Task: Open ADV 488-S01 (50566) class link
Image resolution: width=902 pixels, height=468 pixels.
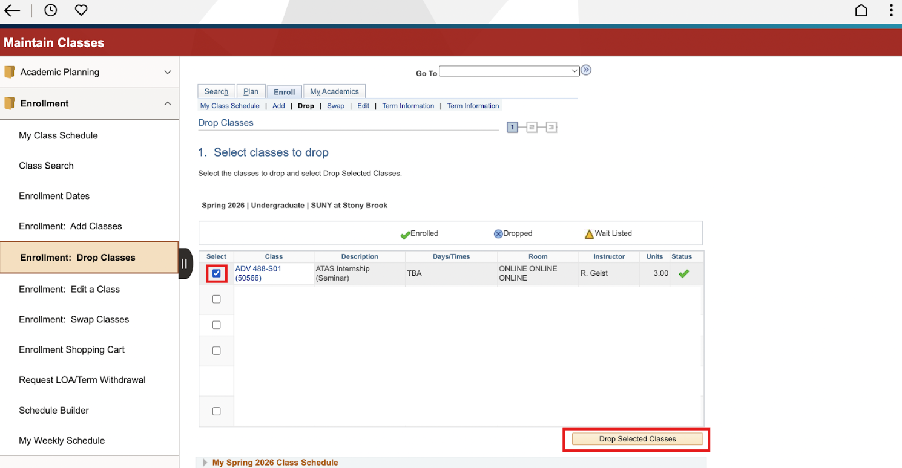Action: click(x=258, y=273)
